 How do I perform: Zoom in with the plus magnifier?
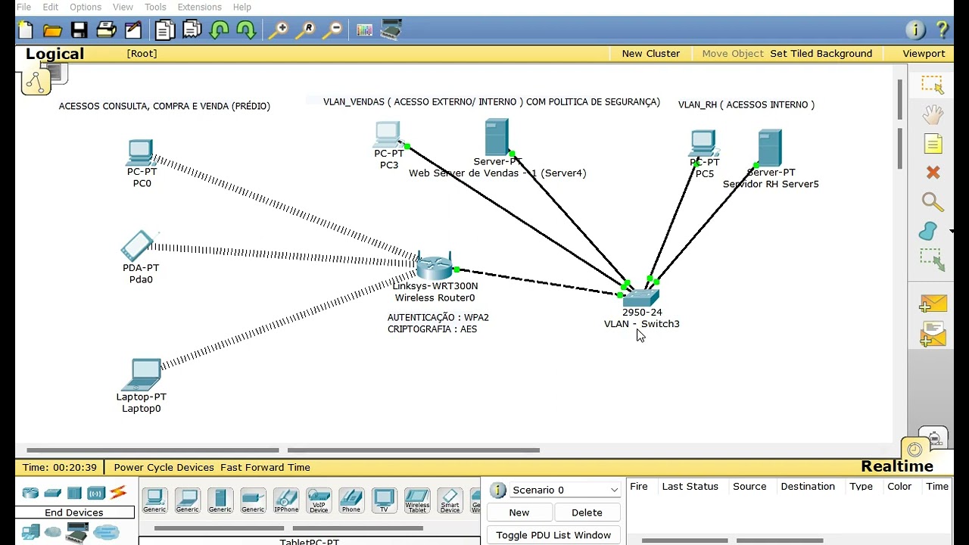pos(279,30)
